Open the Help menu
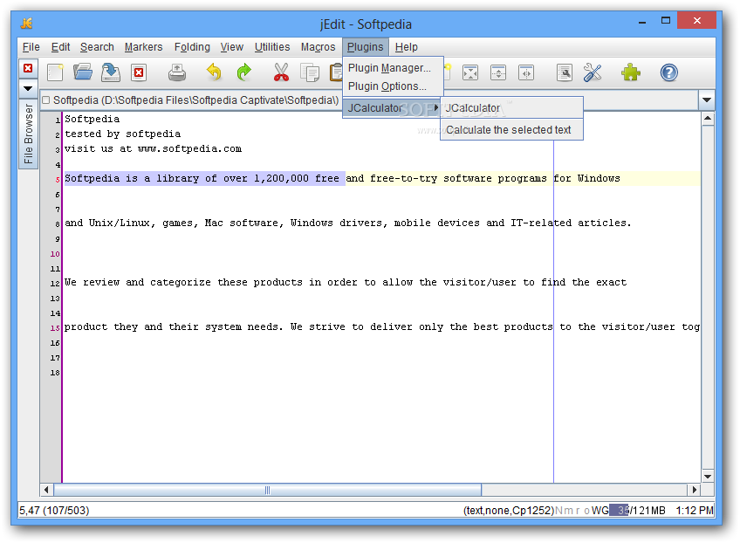This screenshot has height=543, width=740. (x=407, y=47)
